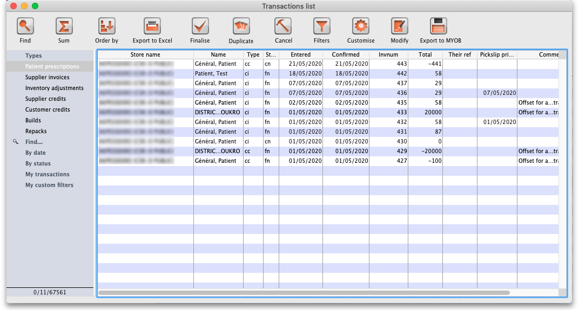The width and height of the screenshot is (579, 310).
Task: Sort by the Total column header
Action: pos(425,54)
